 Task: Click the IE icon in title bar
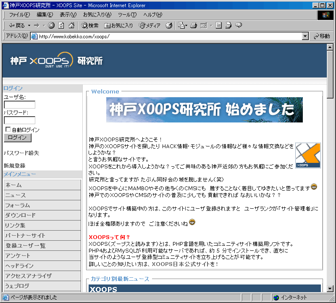point(5,5)
